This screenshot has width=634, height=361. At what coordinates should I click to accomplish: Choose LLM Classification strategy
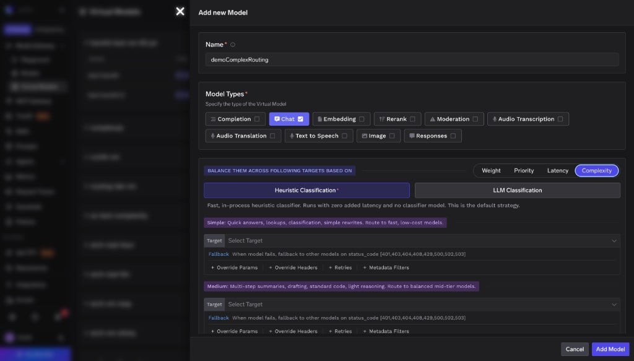(517, 190)
